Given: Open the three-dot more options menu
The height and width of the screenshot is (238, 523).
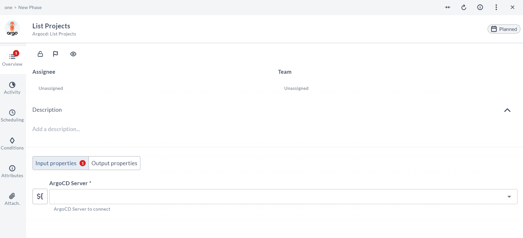Looking at the screenshot, I should pos(496,7).
